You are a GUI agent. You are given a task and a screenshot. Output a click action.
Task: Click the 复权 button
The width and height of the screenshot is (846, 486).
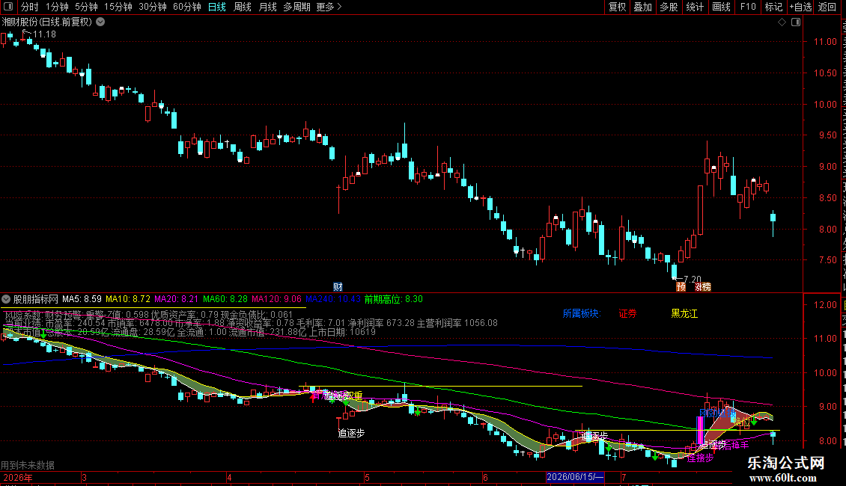pyautogui.click(x=617, y=7)
